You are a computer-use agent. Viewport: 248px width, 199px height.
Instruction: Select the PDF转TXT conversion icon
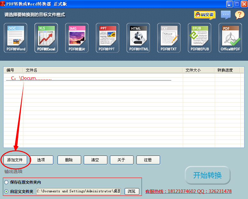pos(169,38)
